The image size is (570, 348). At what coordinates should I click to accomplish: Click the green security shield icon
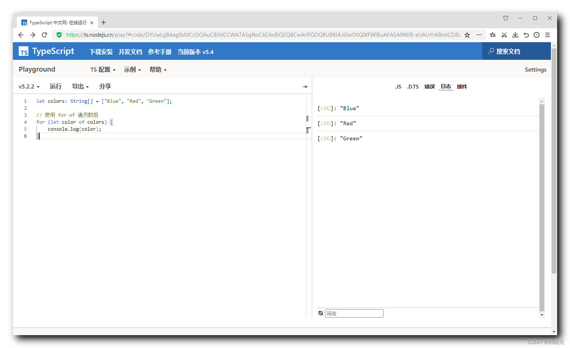[59, 35]
